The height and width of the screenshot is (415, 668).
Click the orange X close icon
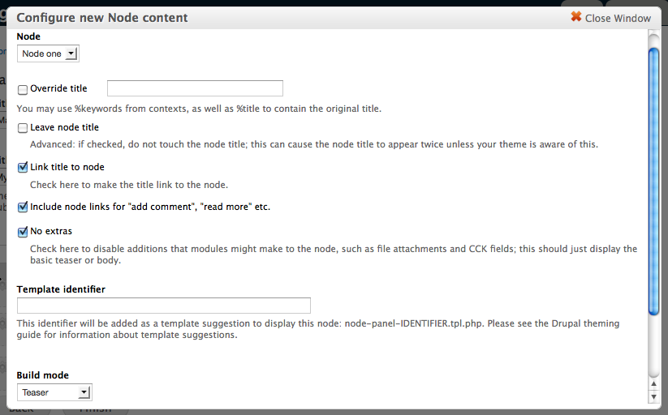click(x=576, y=17)
